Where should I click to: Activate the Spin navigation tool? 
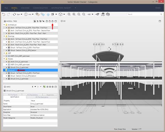pyautogui.click(x=16, y=14)
